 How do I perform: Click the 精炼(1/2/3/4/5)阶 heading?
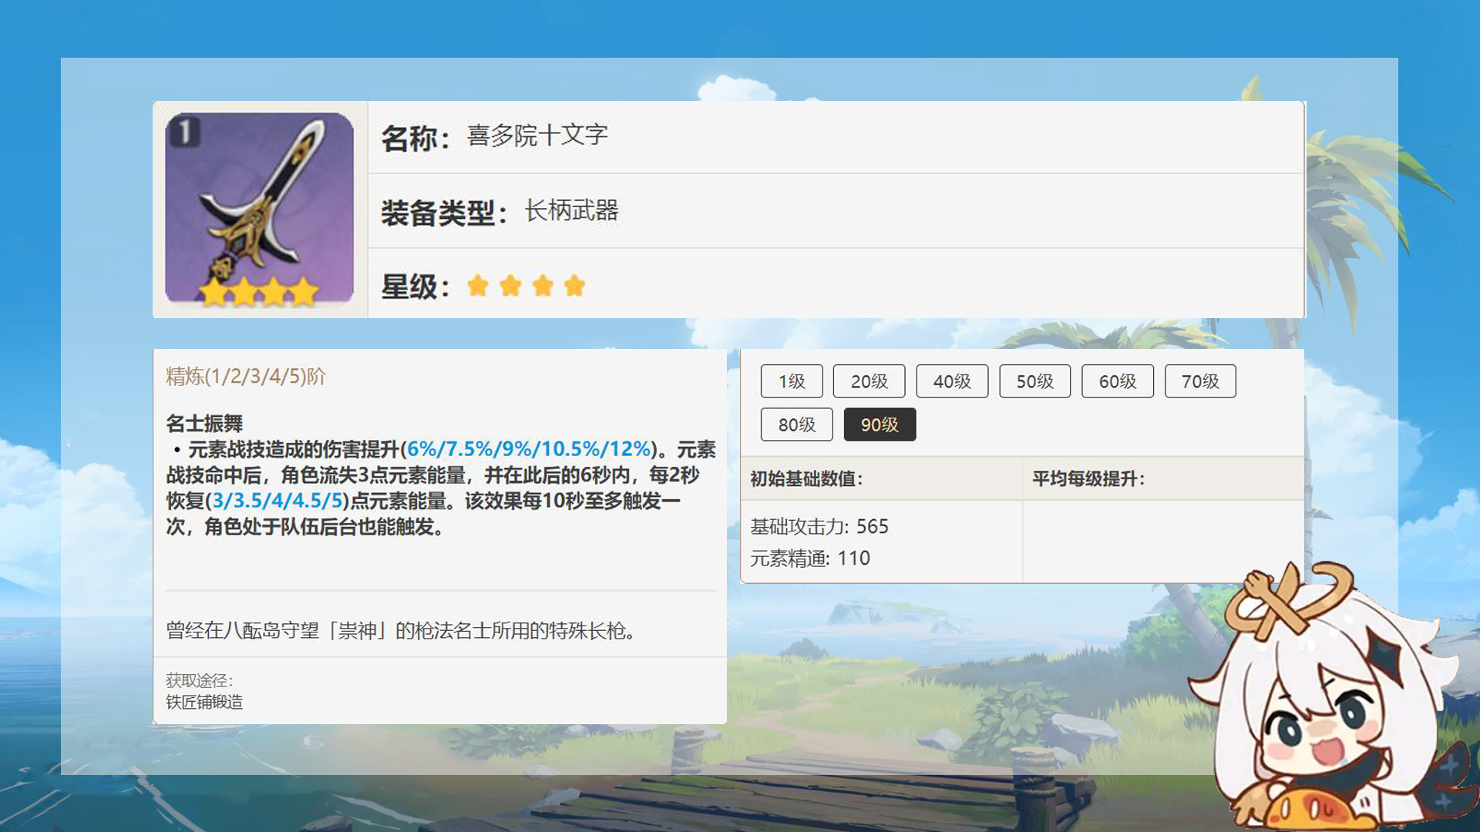coord(246,376)
